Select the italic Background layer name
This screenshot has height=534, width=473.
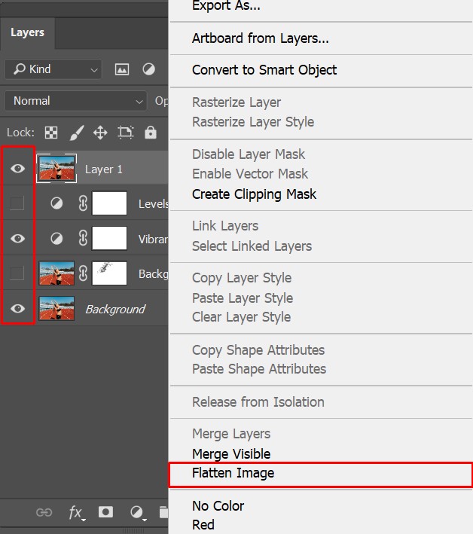(x=115, y=310)
